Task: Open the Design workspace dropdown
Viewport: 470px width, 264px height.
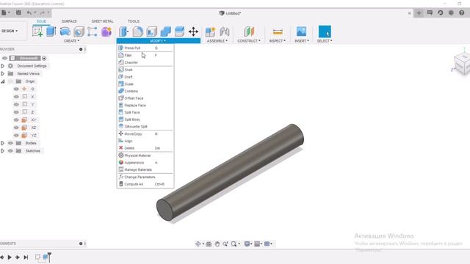Action: click(x=10, y=31)
